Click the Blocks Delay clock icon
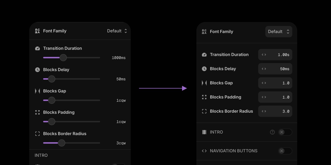331x165 pixels. click(204, 69)
